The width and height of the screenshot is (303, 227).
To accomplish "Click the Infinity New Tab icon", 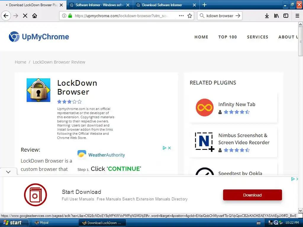I will [x=205, y=108].
